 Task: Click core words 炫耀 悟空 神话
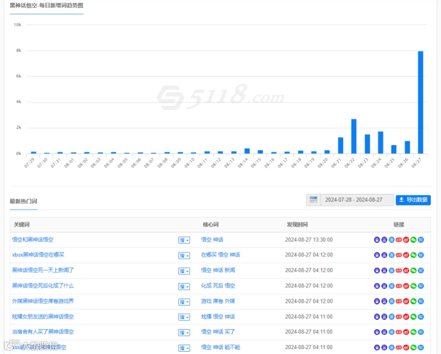[218, 317]
